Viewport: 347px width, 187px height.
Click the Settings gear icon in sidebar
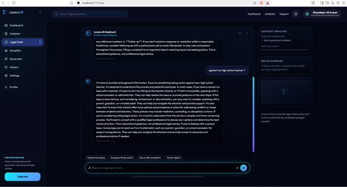point(6,76)
